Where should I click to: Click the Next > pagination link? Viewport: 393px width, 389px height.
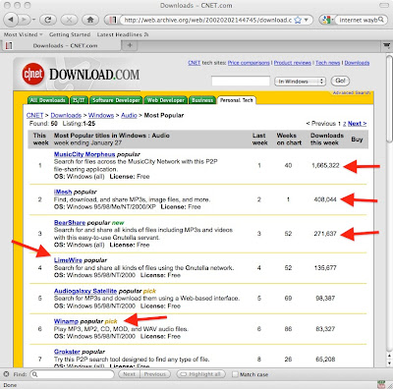[357, 124]
